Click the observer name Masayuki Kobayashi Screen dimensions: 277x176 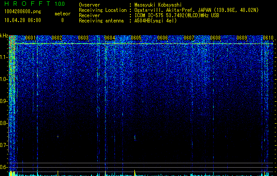pyautogui.click(x=158, y=5)
